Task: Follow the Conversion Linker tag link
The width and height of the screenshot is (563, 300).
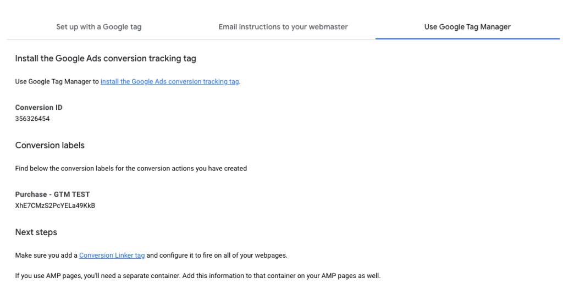Action: (112, 255)
